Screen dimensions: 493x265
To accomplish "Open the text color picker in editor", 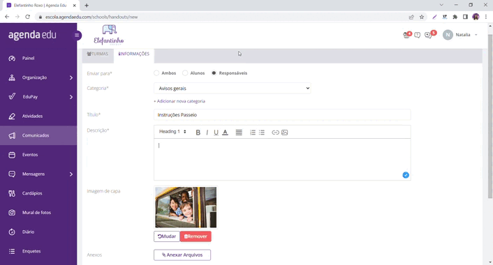I will pos(225,132).
